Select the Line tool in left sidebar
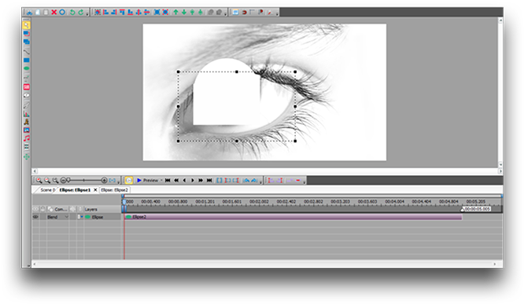 point(27,52)
